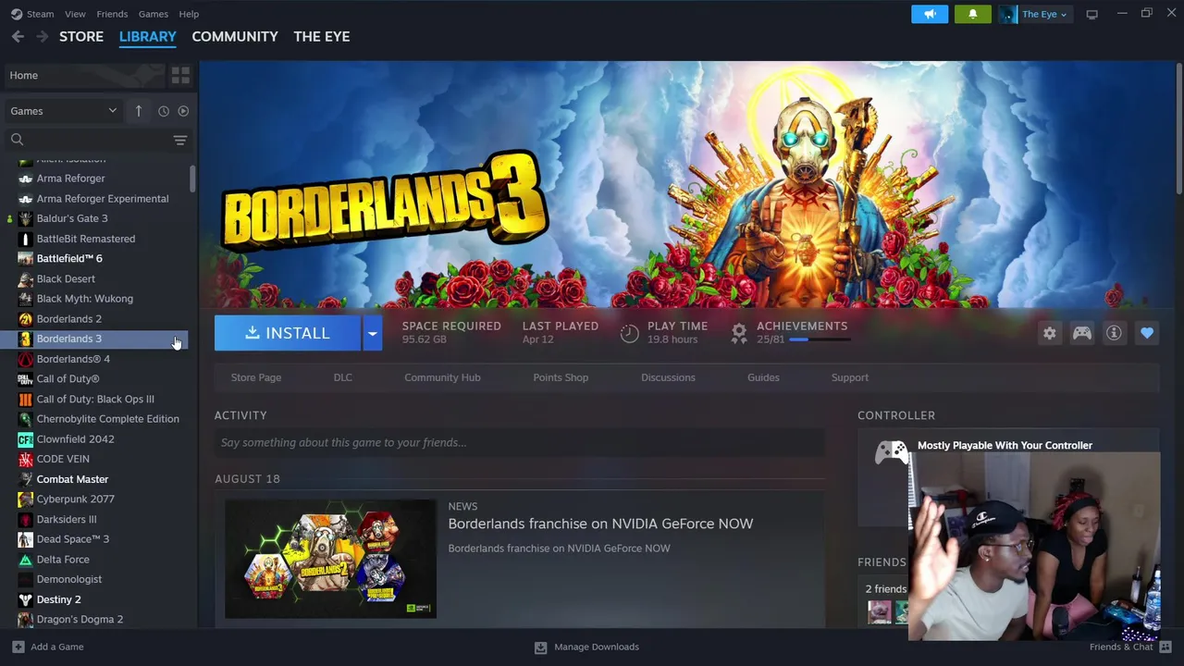Viewport: 1184px width, 666px height.
Task: Open the Games menu
Action: [x=153, y=14]
